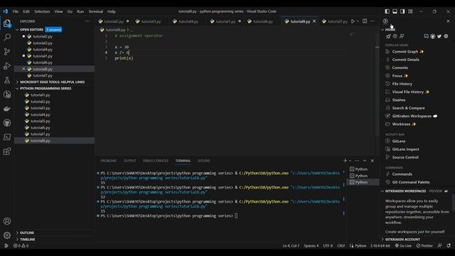Switch to the Debug Console tab

coord(155,161)
